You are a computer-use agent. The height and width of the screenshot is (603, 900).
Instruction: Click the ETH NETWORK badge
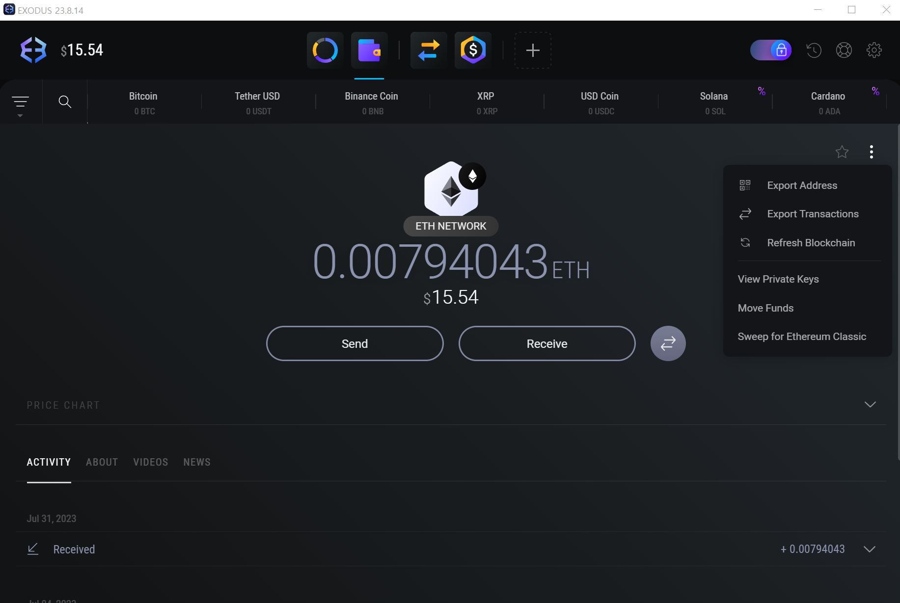[x=451, y=226]
